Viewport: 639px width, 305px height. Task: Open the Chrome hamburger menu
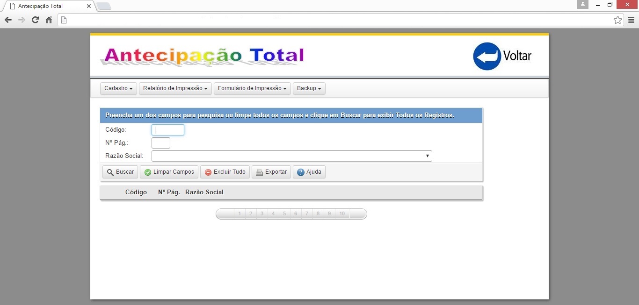631,20
